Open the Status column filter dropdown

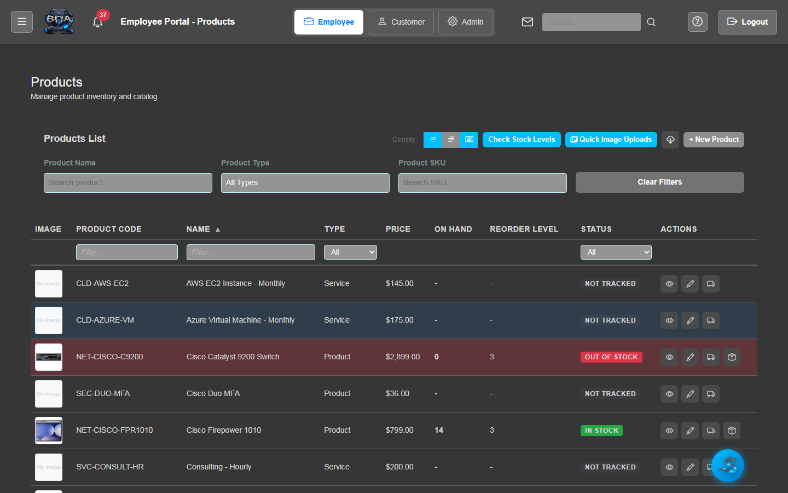616,252
